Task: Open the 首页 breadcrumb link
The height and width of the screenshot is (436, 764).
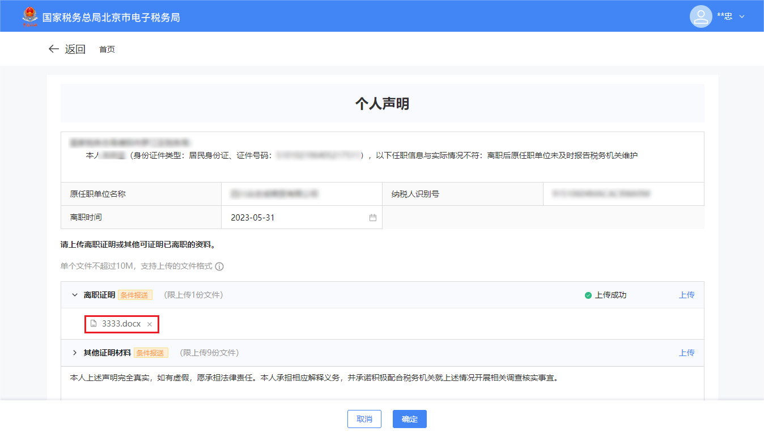Action: pyautogui.click(x=107, y=49)
